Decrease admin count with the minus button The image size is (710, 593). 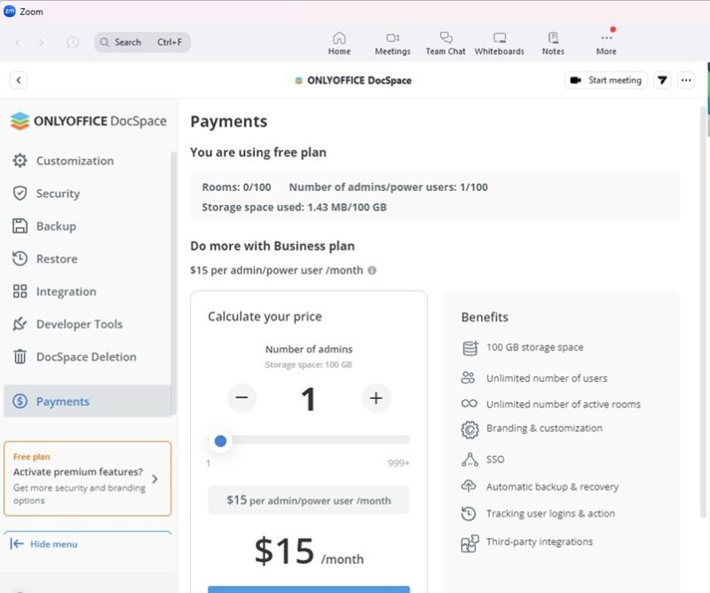pyautogui.click(x=241, y=399)
